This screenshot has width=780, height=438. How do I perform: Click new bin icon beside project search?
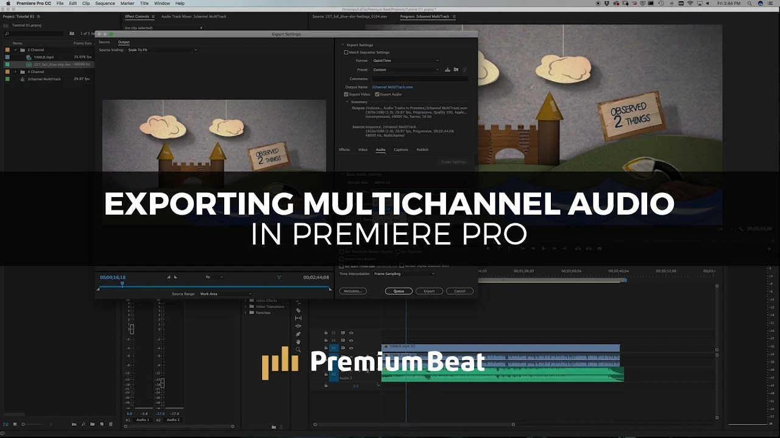click(72, 33)
